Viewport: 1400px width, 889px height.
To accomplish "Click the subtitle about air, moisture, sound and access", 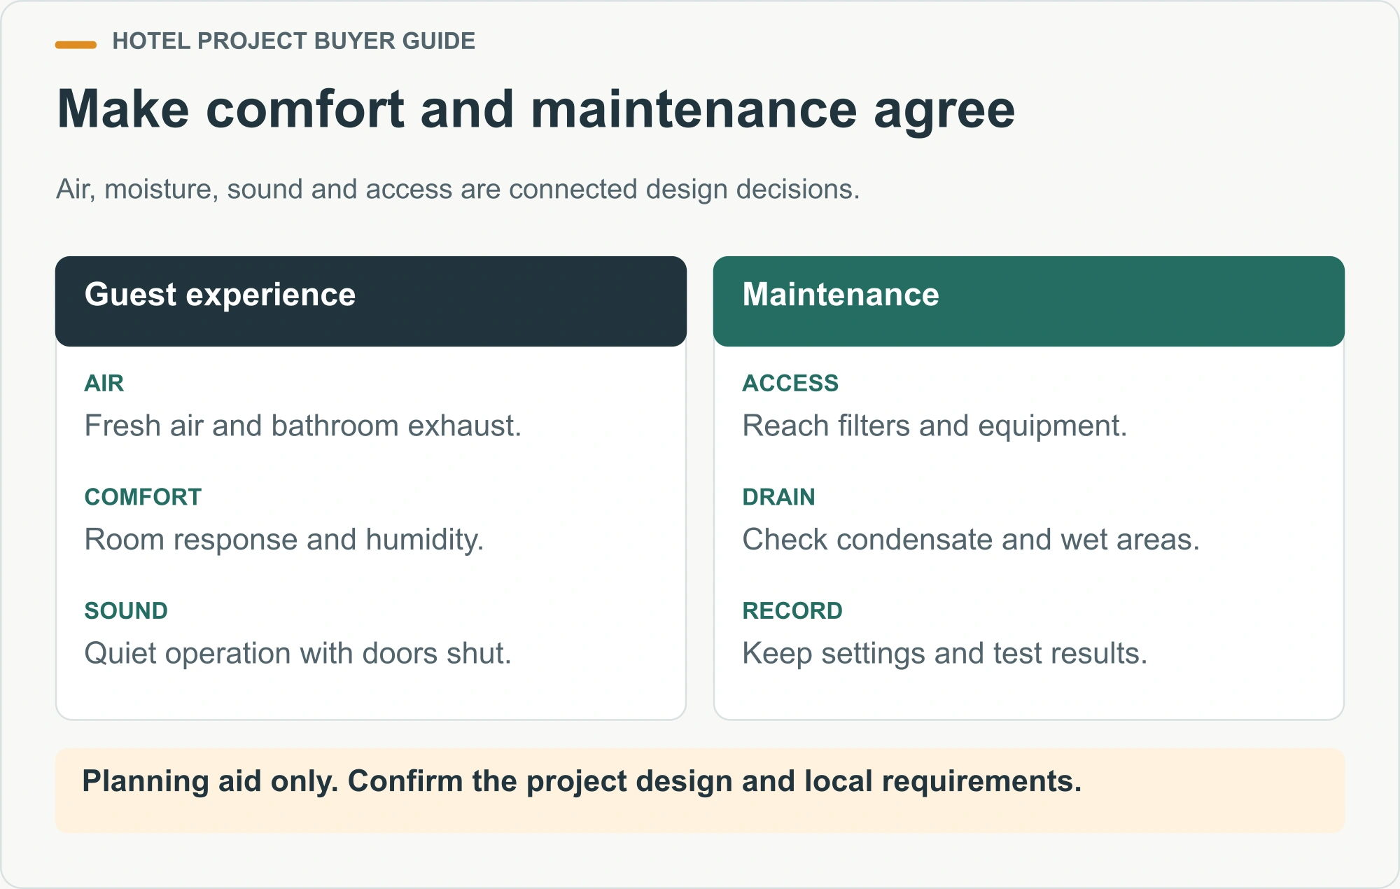I will click(x=458, y=189).
